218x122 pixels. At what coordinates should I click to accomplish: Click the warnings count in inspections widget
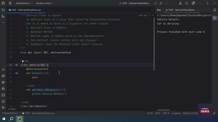click(141, 15)
